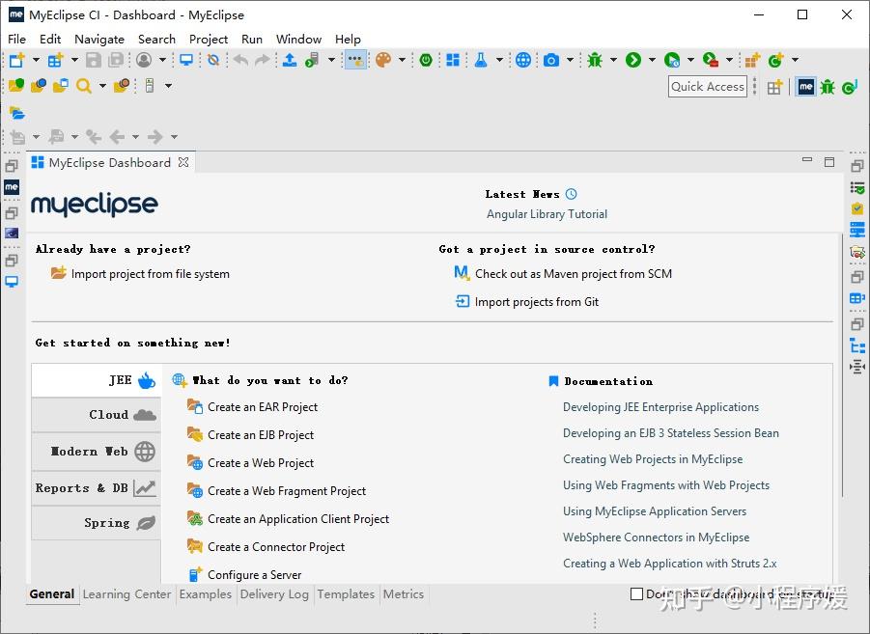Screen dimensions: 870x634
Task: Open the Navigate menu
Action: click(x=99, y=40)
